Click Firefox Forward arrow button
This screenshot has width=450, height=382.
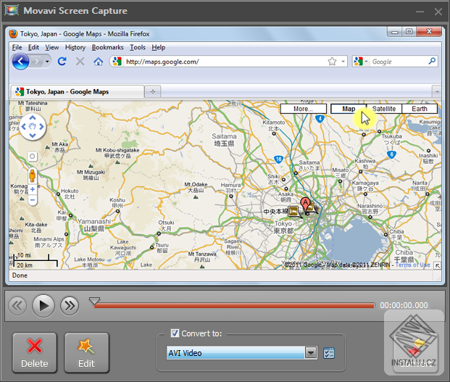37,62
